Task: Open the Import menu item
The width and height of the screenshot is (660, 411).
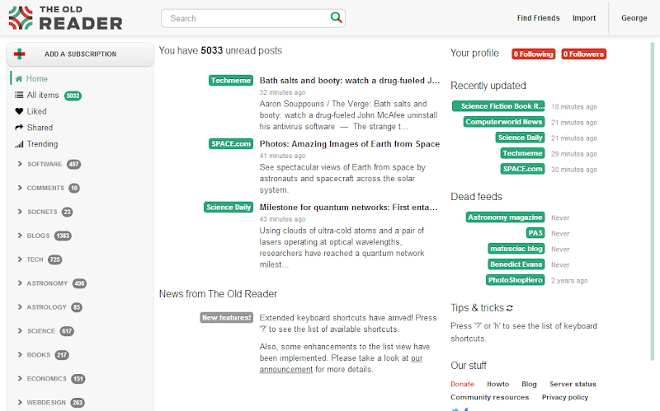Action: click(x=584, y=18)
